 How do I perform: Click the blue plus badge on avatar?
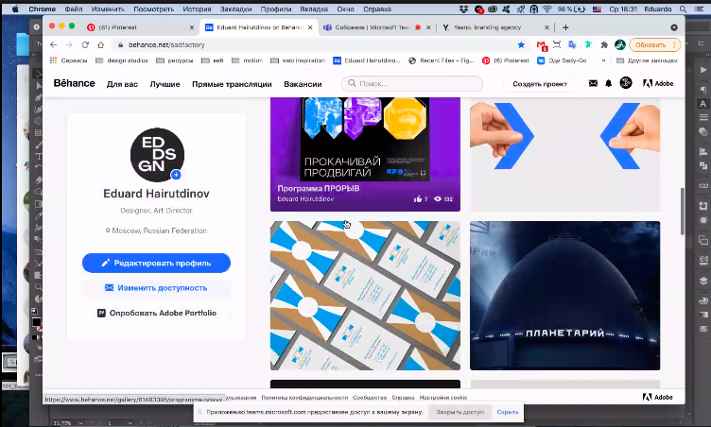pos(176,175)
